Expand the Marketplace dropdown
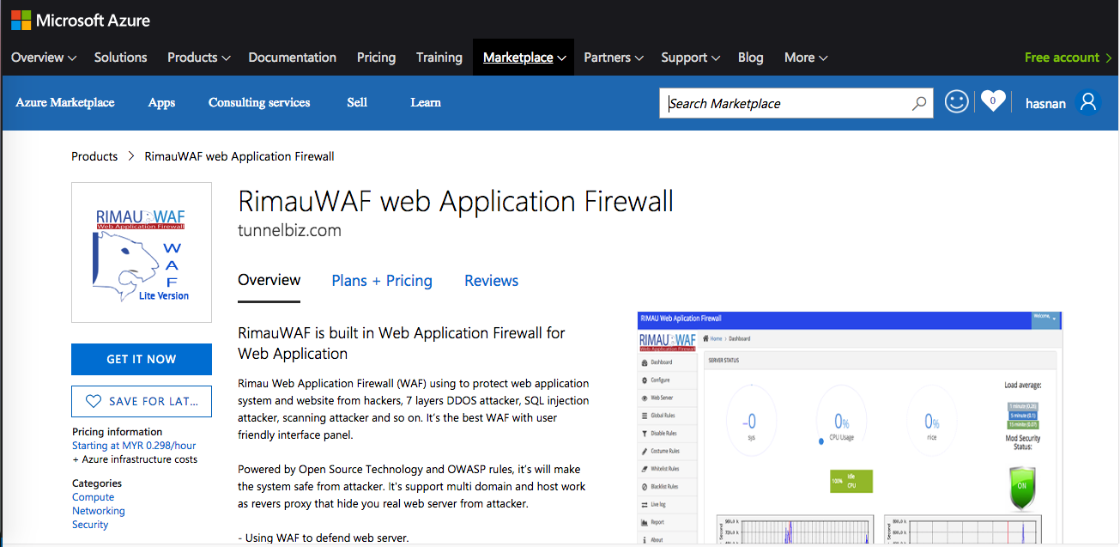This screenshot has width=1120, height=547. [x=524, y=58]
